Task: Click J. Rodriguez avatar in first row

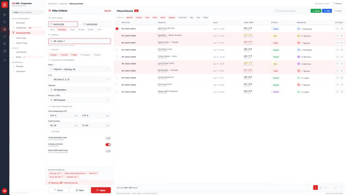Action: [299, 29]
